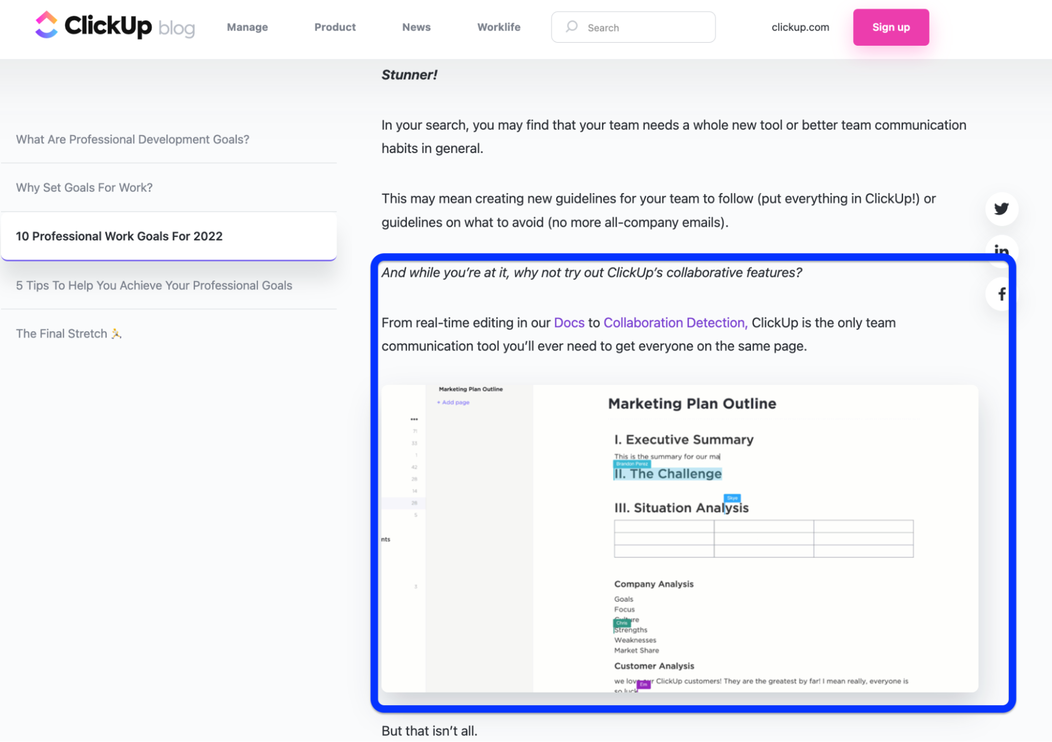
Task: Open the Worklife nav menu
Action: [x=498, y=27]
